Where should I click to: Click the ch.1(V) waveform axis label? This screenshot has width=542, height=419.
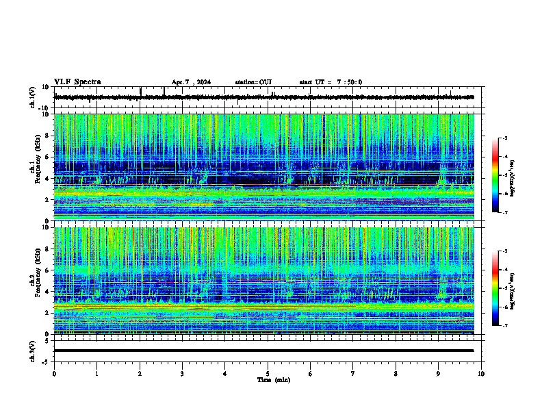click(33, 97)
